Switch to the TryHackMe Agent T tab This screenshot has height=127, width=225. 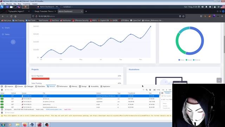[x=16, y=11]
